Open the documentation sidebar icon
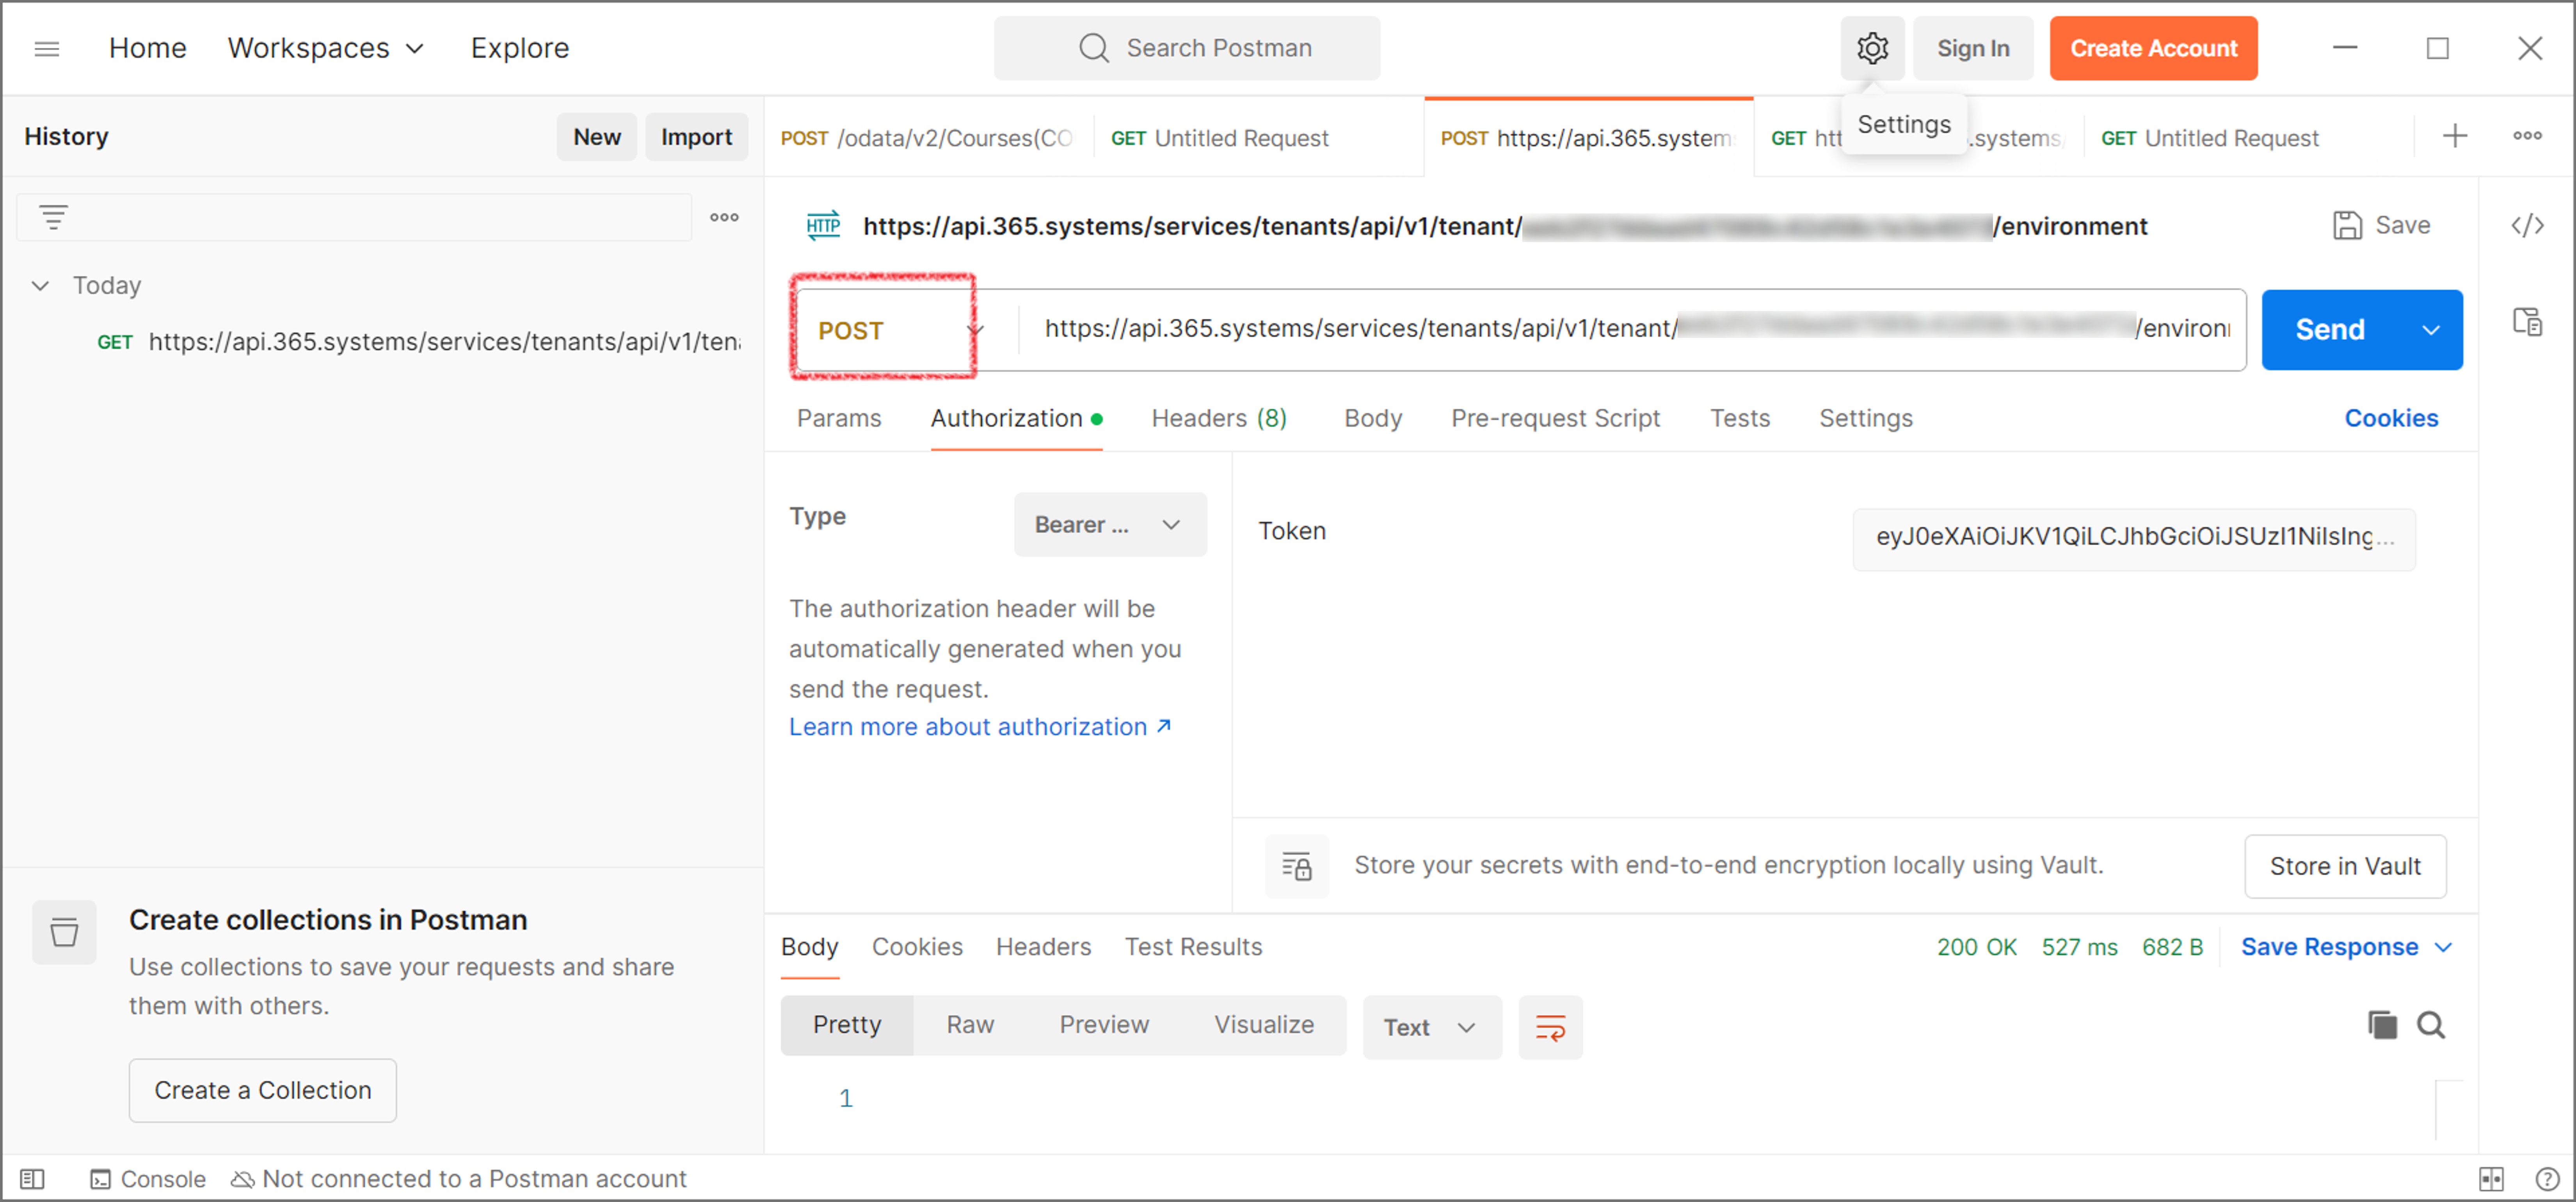The height and width of the screenshot is (1202, 2576). pos(2527,321)
